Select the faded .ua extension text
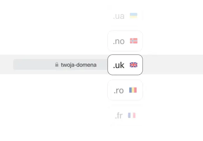This screenshot has height=141, width=203. 119,16
